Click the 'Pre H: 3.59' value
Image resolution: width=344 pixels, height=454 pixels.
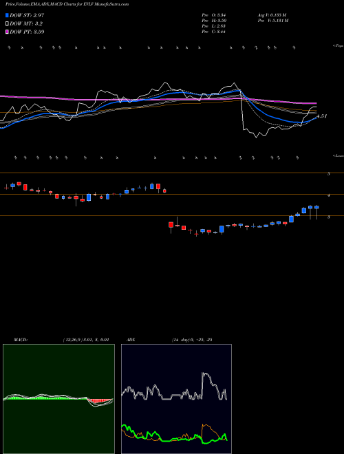pos(214,21)
